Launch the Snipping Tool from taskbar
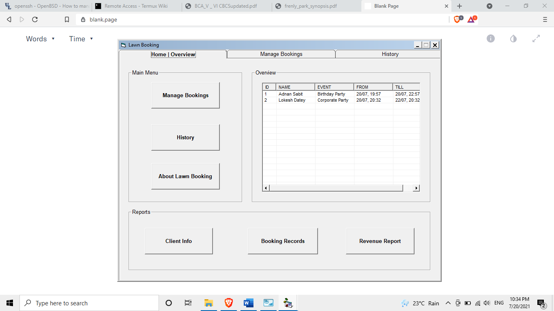The width and height of the screenshot is (554, 311). pos(268,302)
